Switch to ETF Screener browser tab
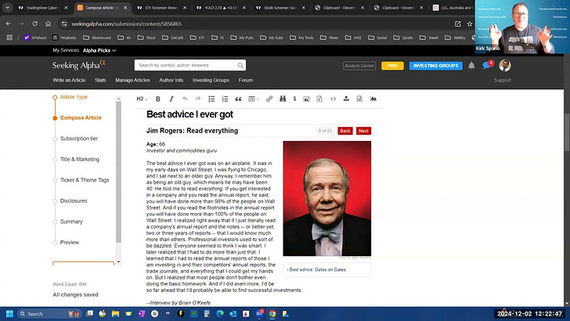Image resolution: width=570 pixels, height=321 pixels. coord(161,7)
